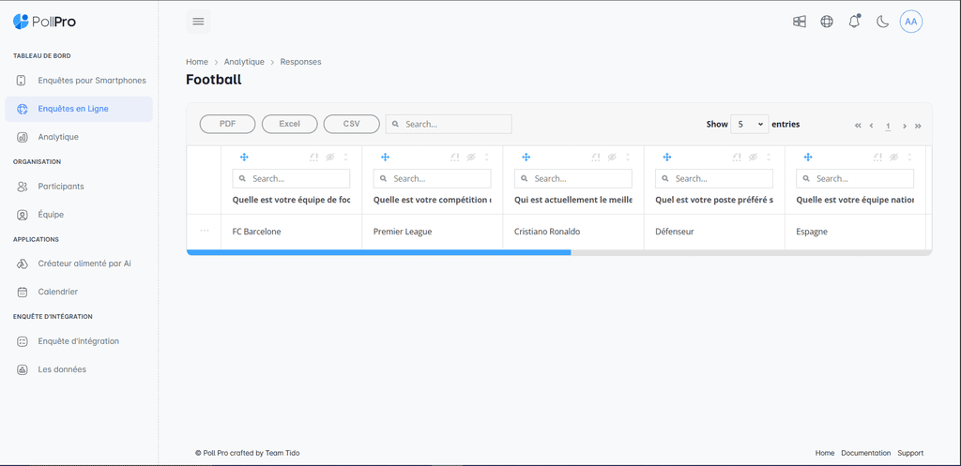Viewport: 961px width, 466px height.
Task: Go to the last page using double chevron
Action: pos(918,126)
